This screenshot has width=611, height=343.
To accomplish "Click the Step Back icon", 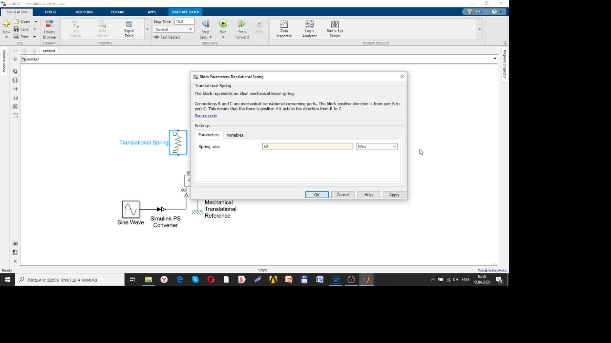I will pos(206,24).
